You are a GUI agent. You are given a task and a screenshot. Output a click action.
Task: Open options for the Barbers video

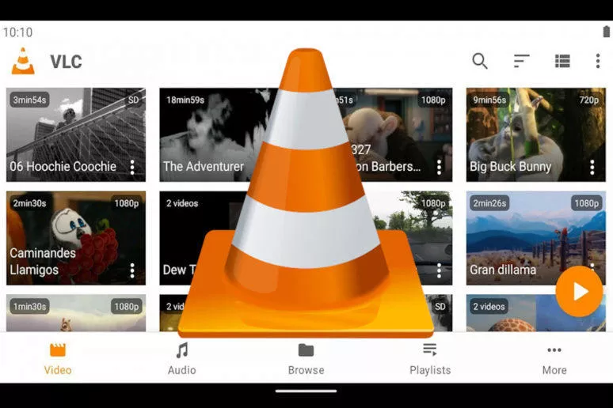tap(439, 167)
